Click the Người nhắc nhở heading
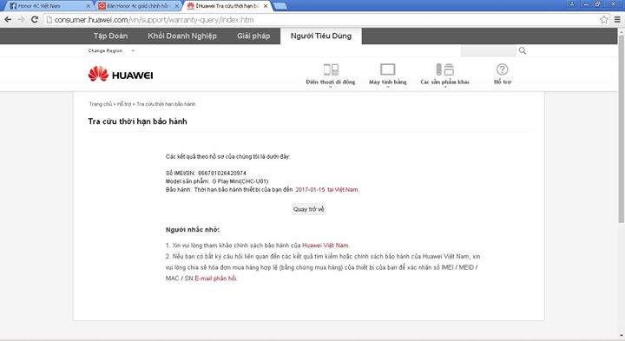625x341 pixels. point(193,229)
